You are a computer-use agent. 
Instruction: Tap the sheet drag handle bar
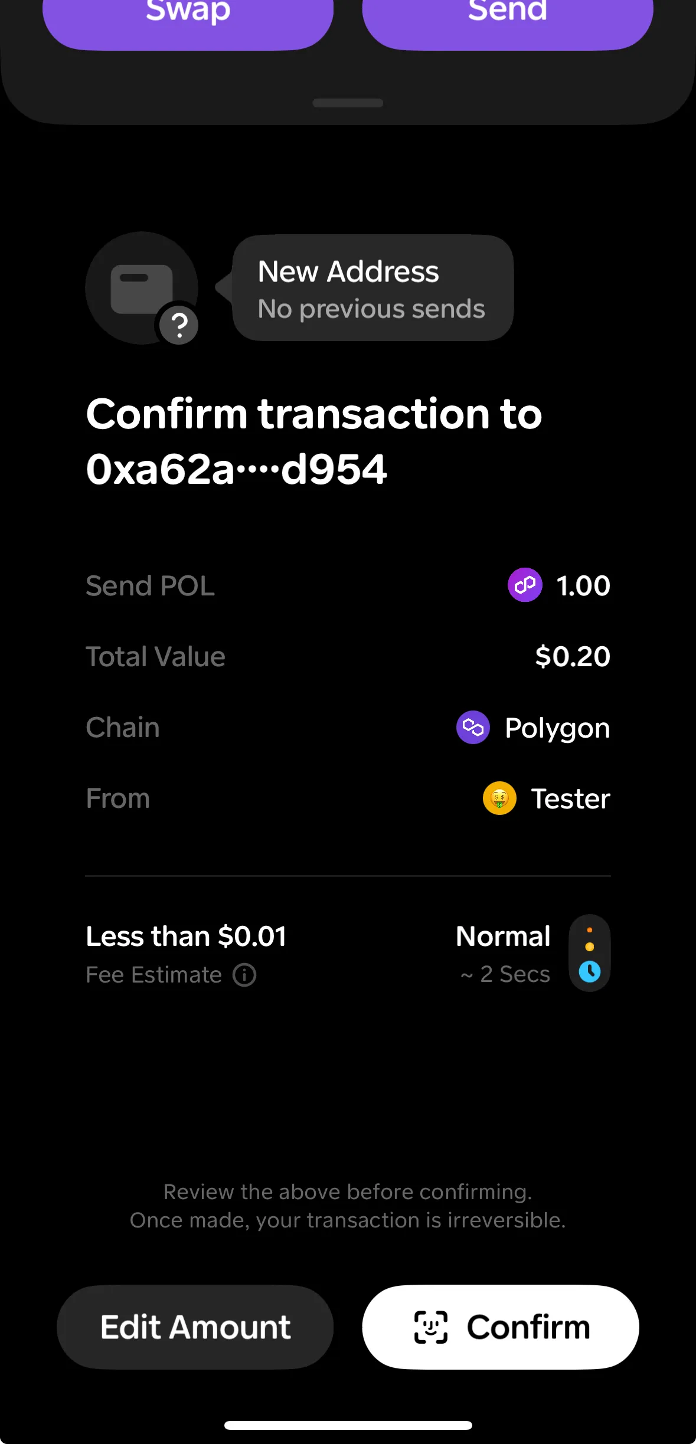pyautogui.click(x=348, y=103)
